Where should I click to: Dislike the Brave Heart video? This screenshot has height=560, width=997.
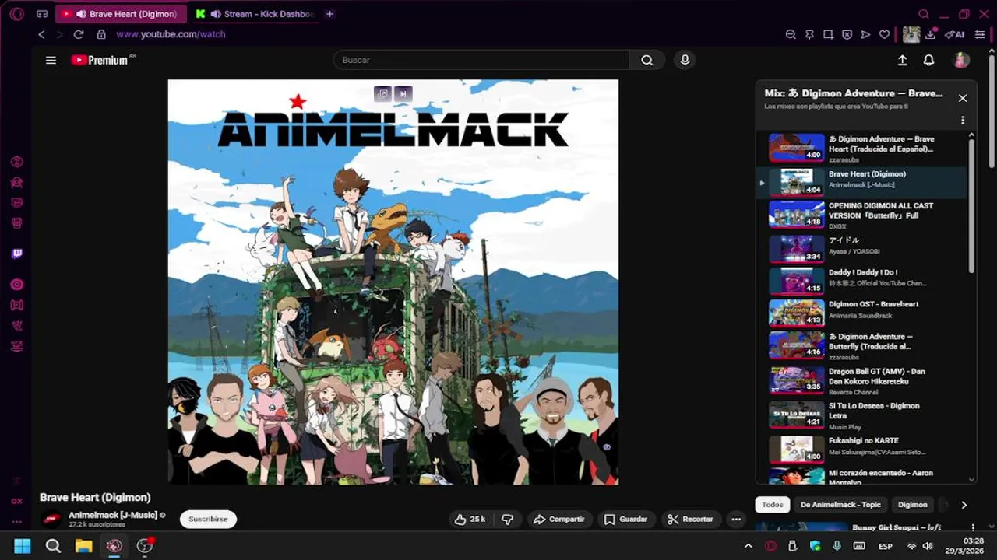pyautogui.click(x=507, y=519)
